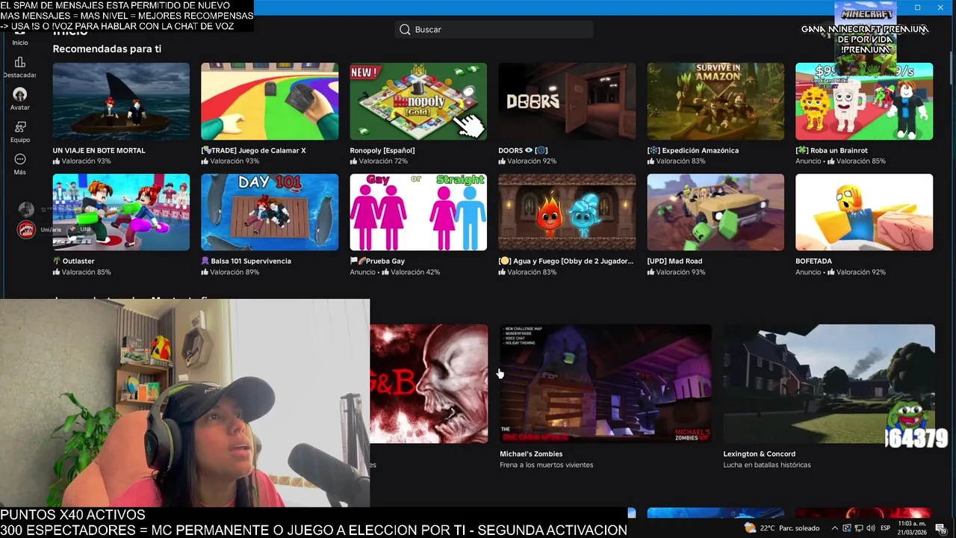Open the Lexington & Concord banner
This screenshot has width=956, height=538.
tap(829, 383)
